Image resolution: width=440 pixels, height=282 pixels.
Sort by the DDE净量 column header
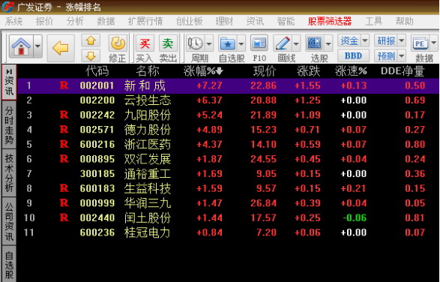(x=403, y=71)
